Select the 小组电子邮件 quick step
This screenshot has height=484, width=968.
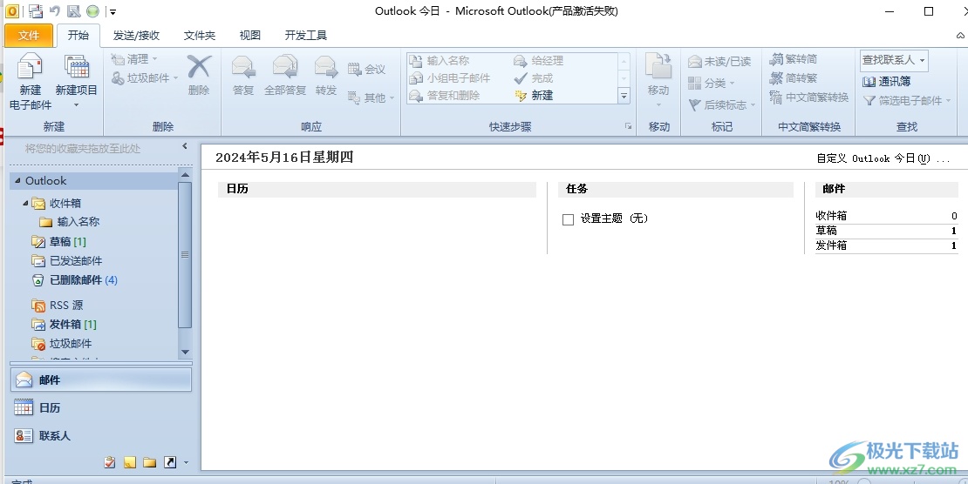450,77
